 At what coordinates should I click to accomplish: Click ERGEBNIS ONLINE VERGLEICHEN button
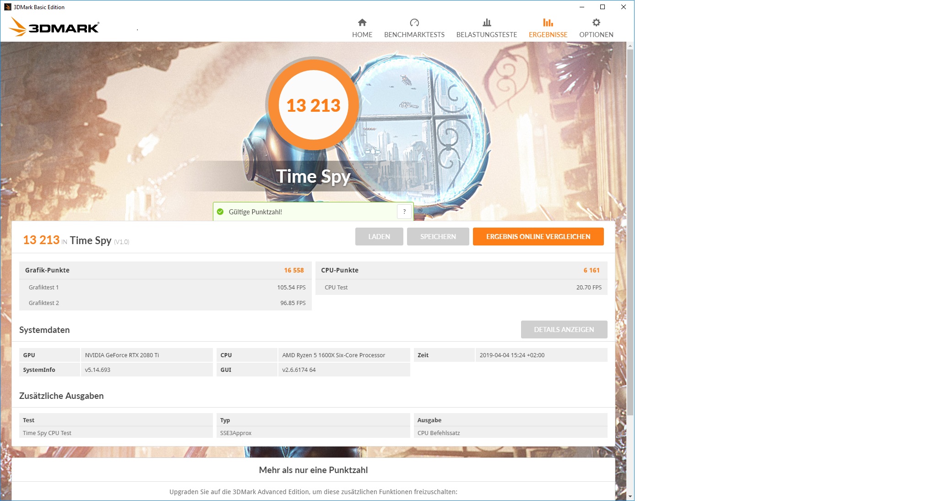[538, 237]
